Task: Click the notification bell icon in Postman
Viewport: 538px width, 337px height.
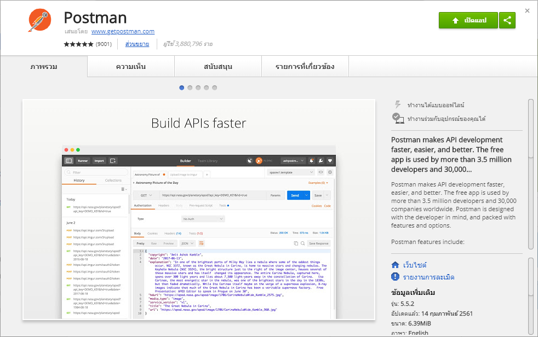Action: (312, 160)
